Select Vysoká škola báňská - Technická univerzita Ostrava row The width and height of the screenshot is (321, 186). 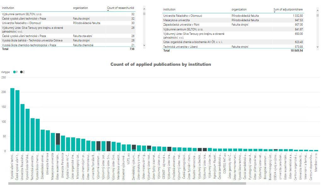tap(68, 40)
